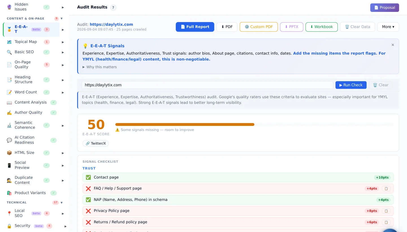Copy fix for Privacy Policy page

coord(386,211)
